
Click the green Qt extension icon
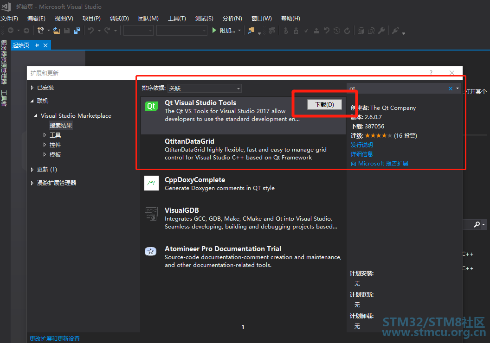tap(151, 106)
